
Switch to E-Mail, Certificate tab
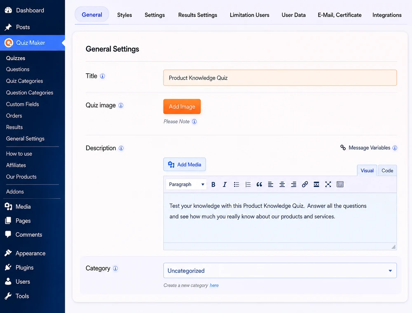339,15
